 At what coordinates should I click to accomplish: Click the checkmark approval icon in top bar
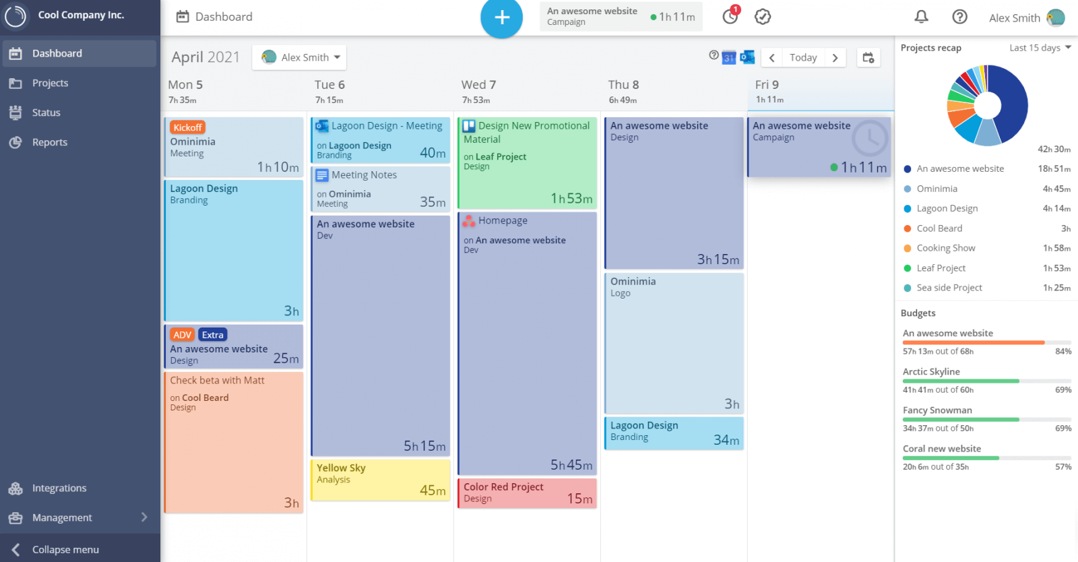click(763, 17)
